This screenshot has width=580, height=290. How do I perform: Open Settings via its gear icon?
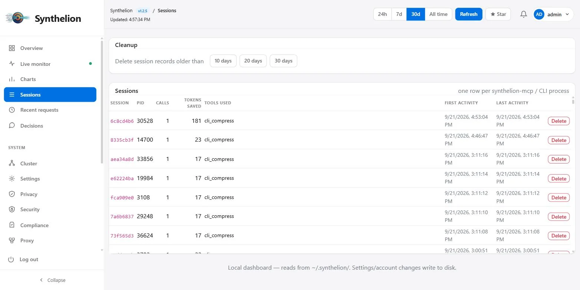coord(12,179)
